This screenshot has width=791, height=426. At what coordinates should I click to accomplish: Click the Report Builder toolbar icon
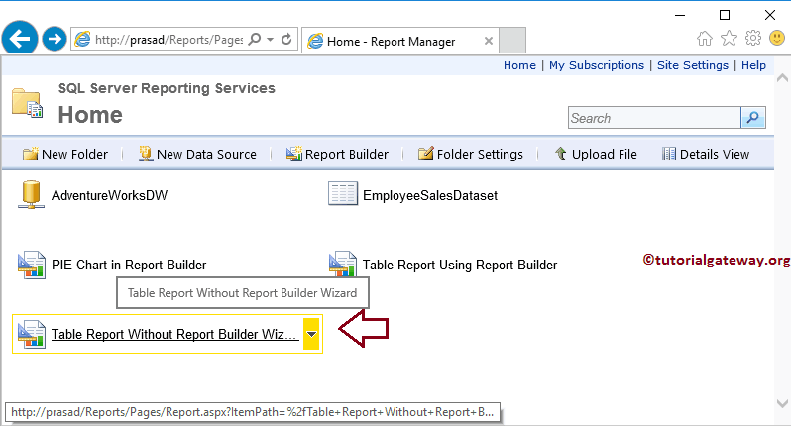(294, 154)
